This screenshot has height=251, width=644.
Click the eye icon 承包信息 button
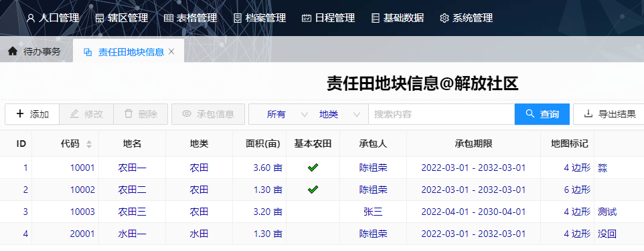click(208, 114)
